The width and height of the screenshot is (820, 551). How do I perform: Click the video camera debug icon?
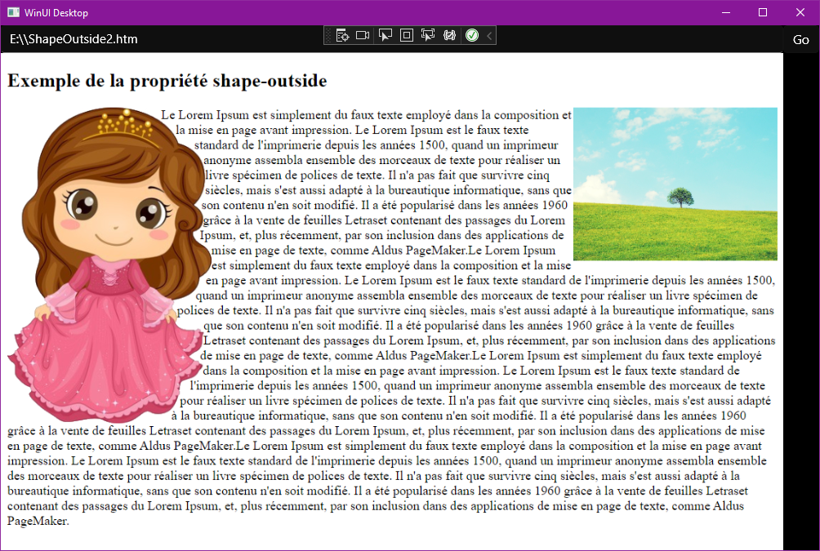coord(363,36)
